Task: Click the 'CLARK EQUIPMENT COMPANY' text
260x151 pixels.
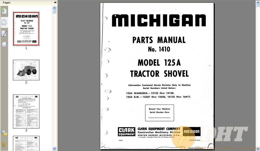Action: (159, 129)
